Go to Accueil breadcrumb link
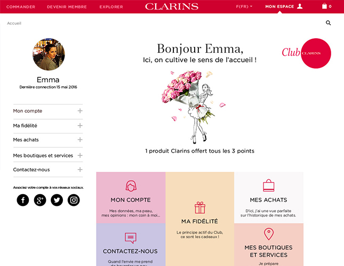Screen dimensions: 344x266 click(14, 23)
